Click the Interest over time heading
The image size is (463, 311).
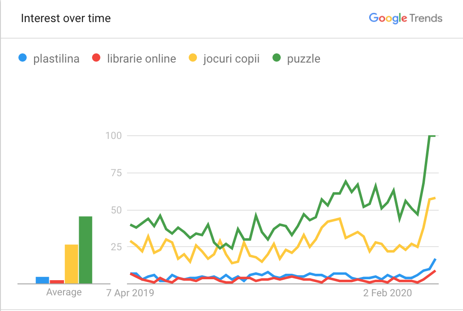(x=65, y=18)
